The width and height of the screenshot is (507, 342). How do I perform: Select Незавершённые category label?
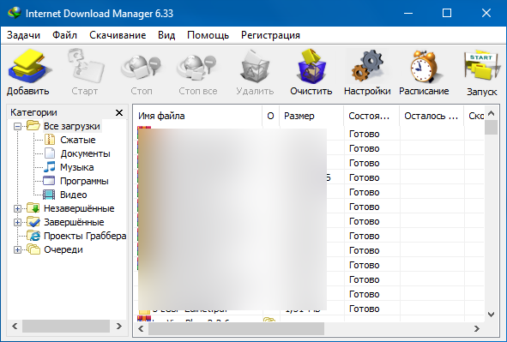click(79, 208)
